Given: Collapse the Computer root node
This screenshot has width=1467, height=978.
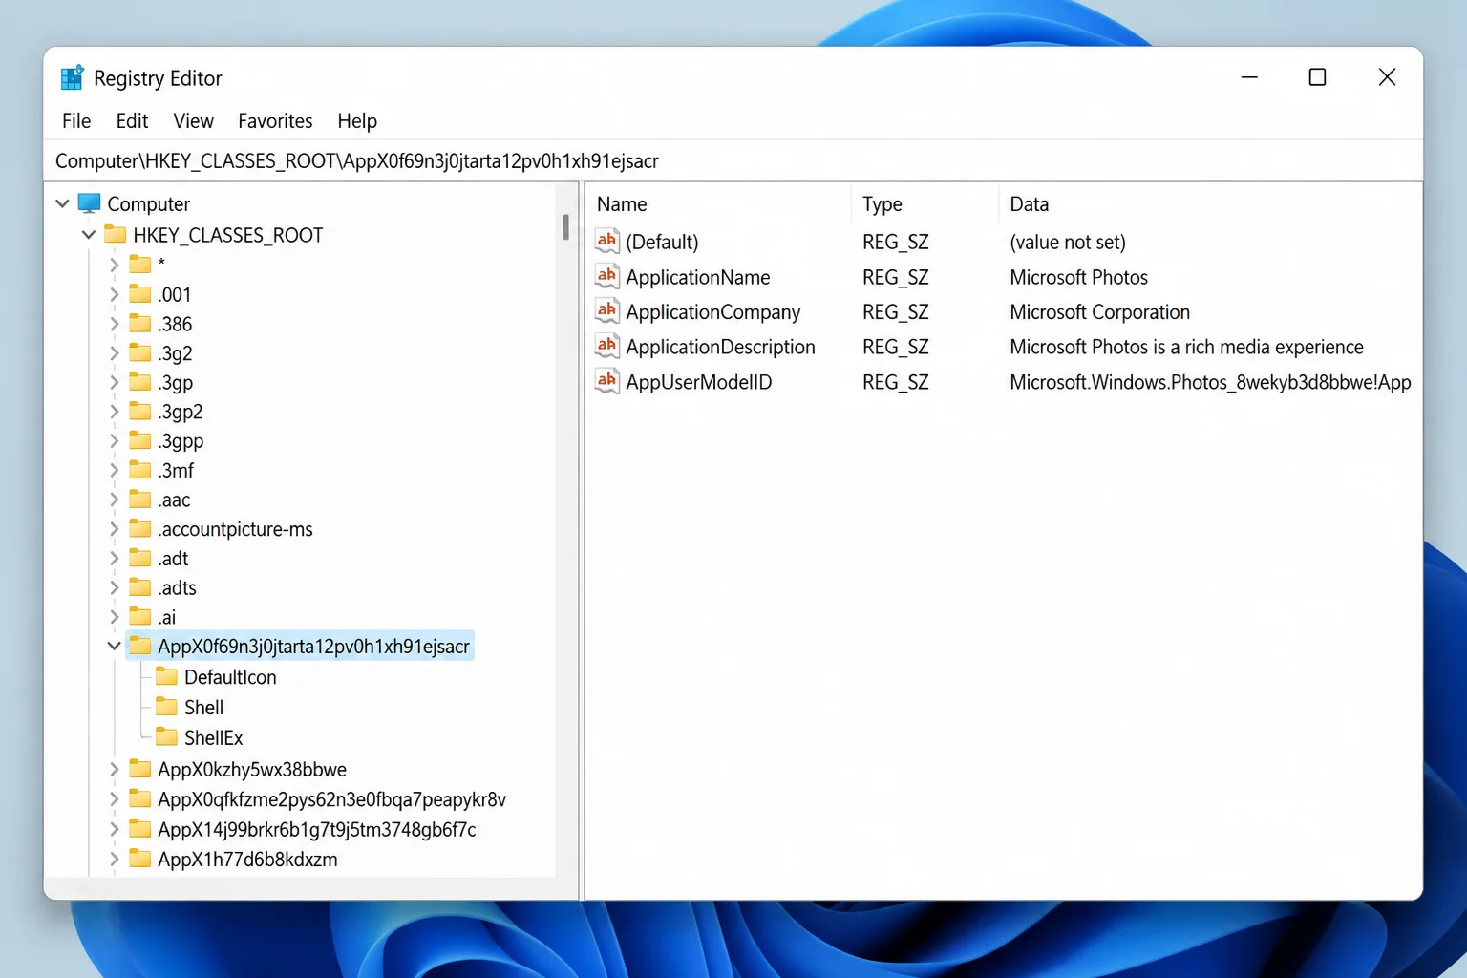Looking at the screenshot, I should pos(62,203).
